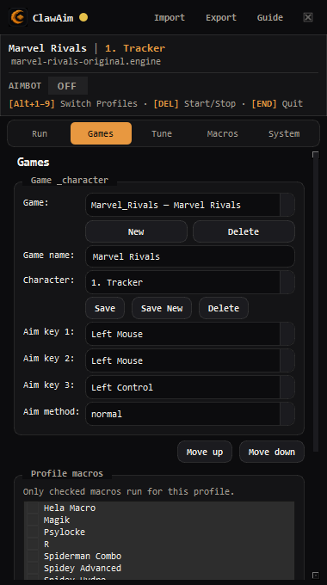Check the Spiderman Combo checkbox

pos(33,556)
